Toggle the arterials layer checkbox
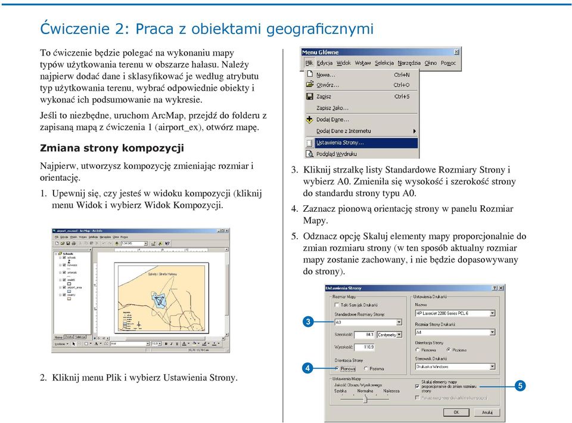Screen dimensions: 572x423 click(x=64, y=273)
